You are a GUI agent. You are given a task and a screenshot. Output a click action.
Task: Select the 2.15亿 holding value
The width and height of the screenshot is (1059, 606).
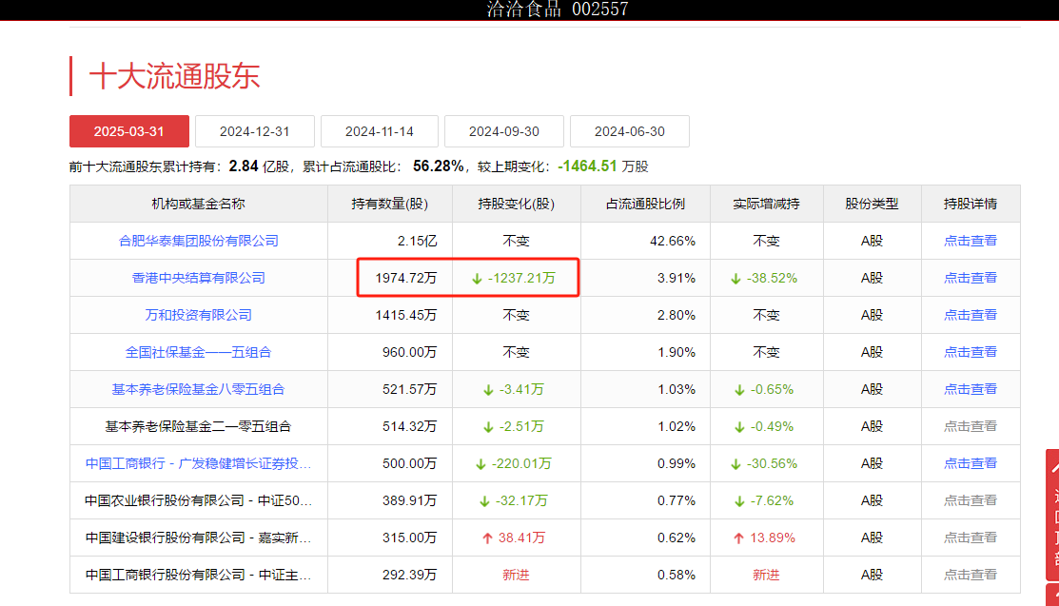[x=418, y=241]
